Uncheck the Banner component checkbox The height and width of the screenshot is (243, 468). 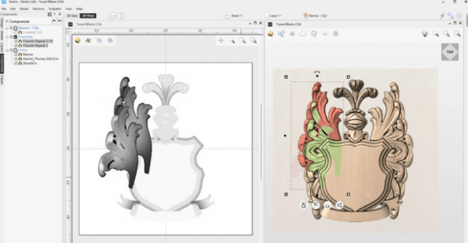(16, 55)
